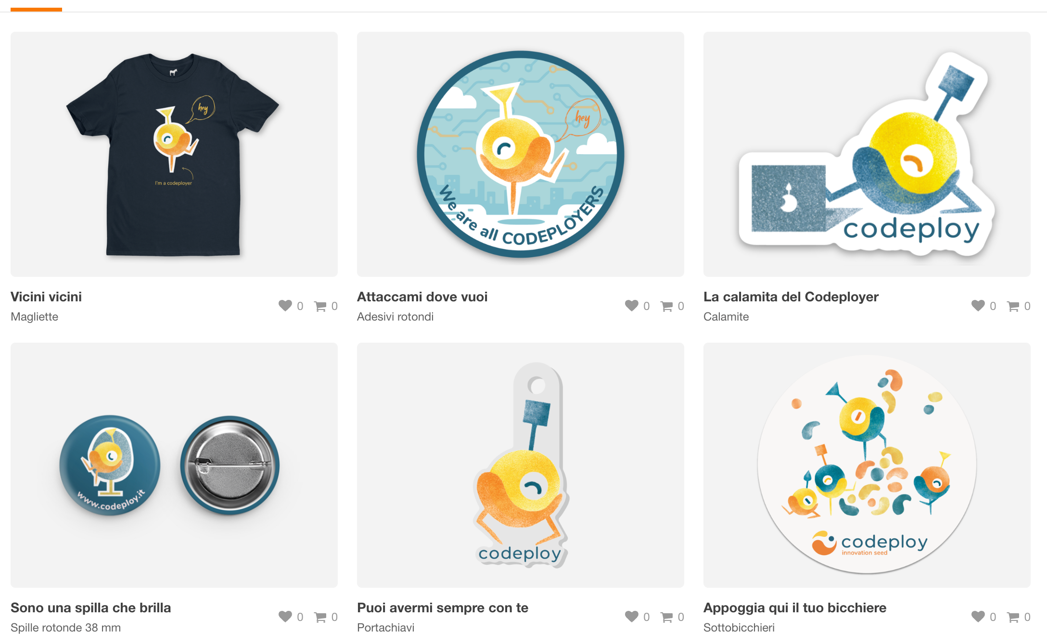1047x644 pixels.
Task: Heart the Puoi avermi sempre con te item
Action: (632, 617)
